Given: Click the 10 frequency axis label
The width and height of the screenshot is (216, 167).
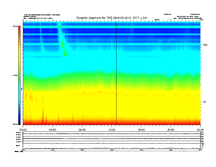Looking at the screenshot, I should pos(205,102).
